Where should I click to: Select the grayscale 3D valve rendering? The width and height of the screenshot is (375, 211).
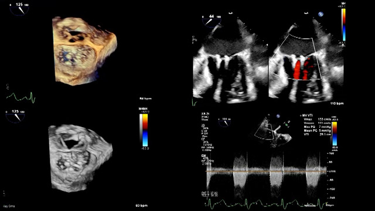click(x=80, y=158)
